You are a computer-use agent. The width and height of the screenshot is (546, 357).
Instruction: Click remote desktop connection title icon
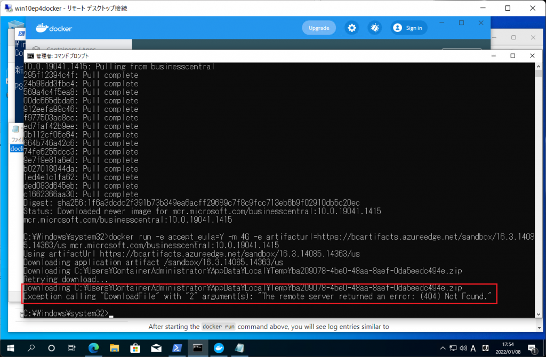tap(8, 7)
